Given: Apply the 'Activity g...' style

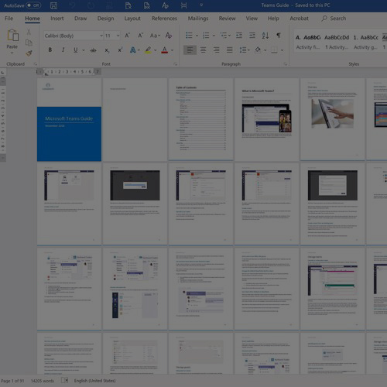Looking at the screenshot, I should coord(365,42).
